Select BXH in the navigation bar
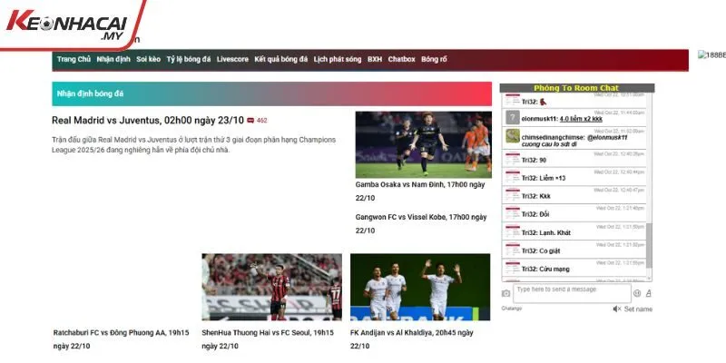 point(375,59)
